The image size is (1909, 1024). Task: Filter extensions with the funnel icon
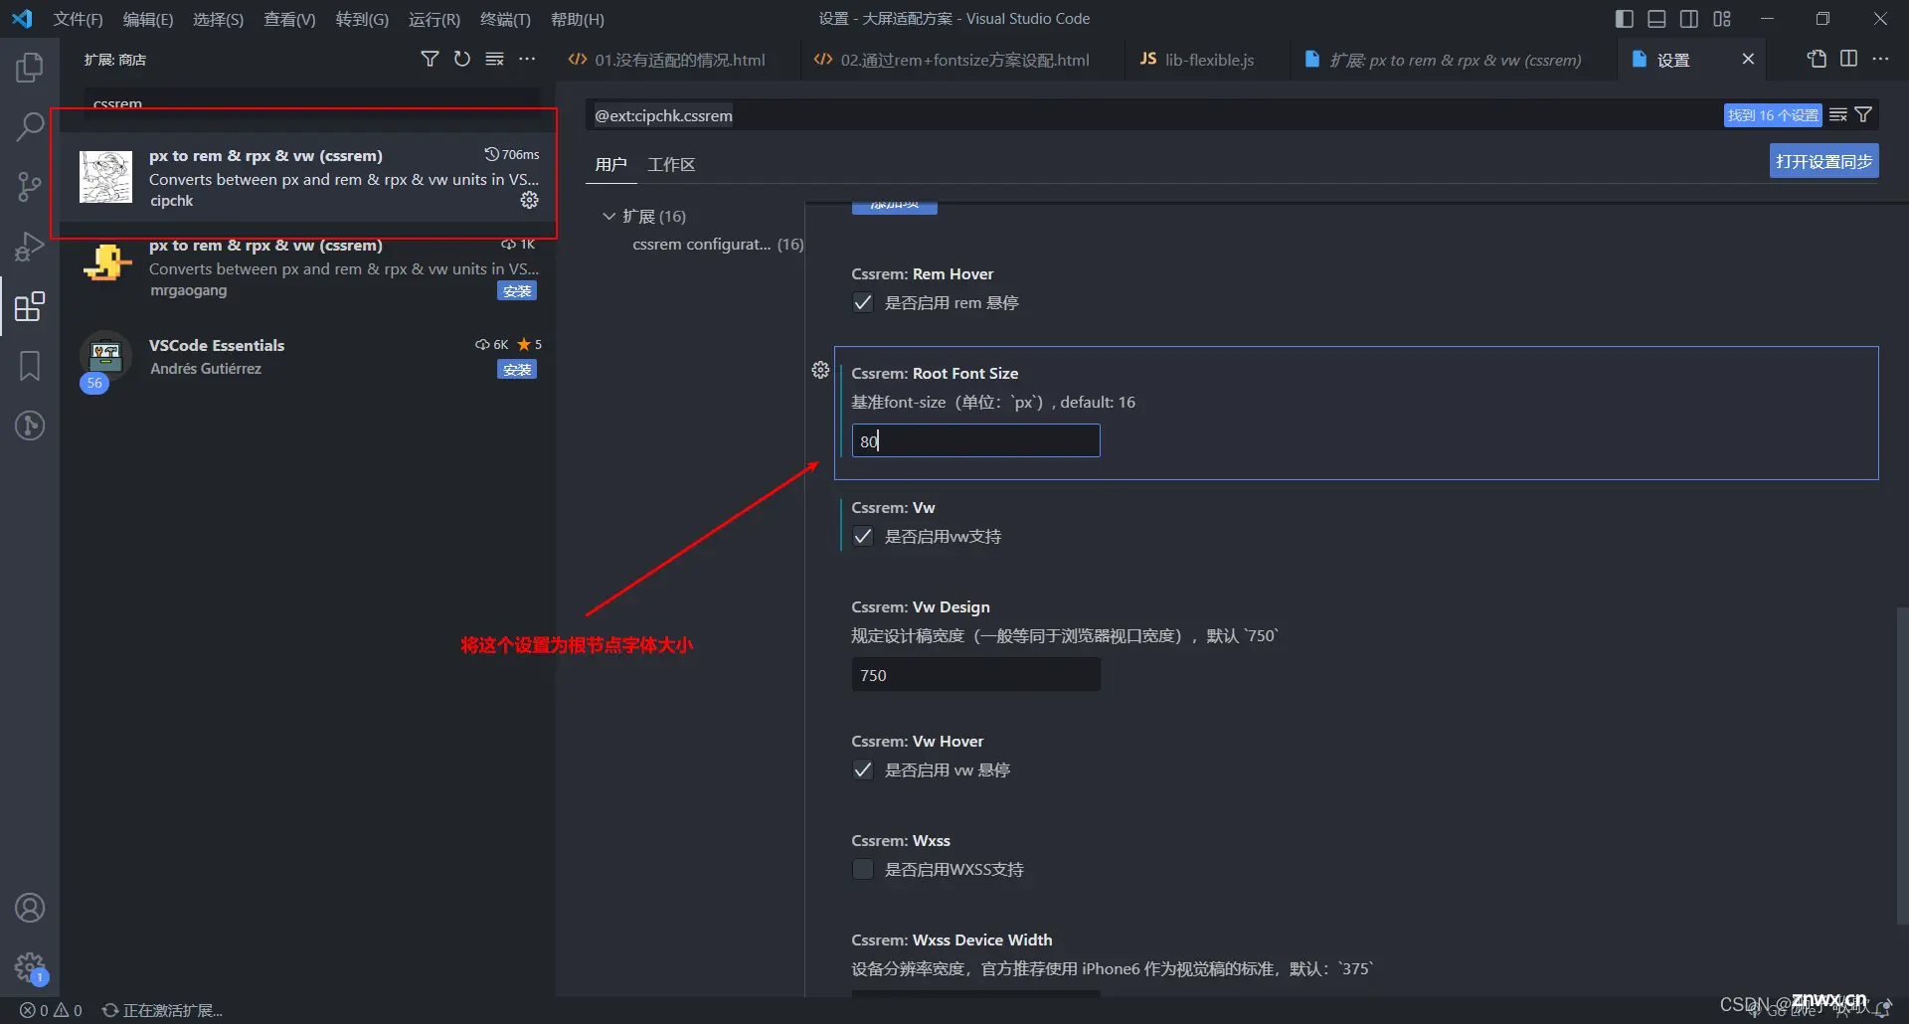pos(430,59)
